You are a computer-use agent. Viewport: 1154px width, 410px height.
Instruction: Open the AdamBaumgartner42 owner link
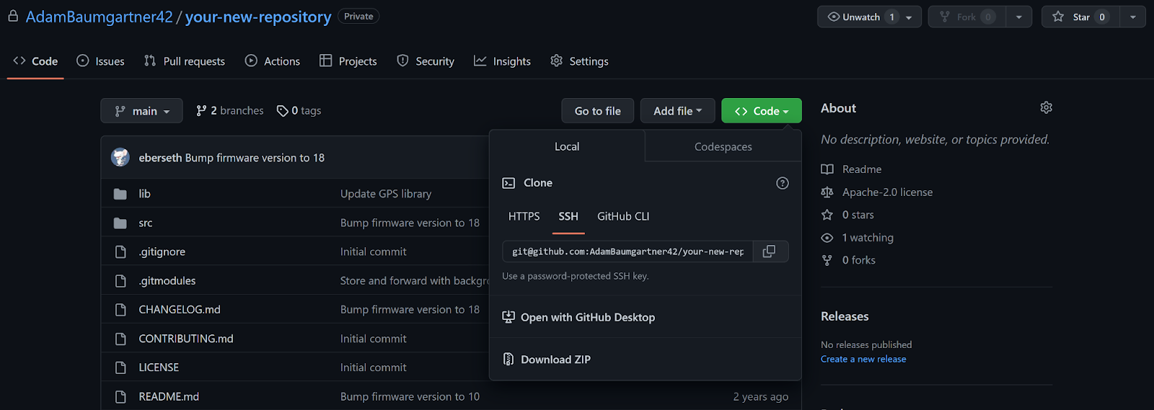pyautogui.click(x=100, y=17)
